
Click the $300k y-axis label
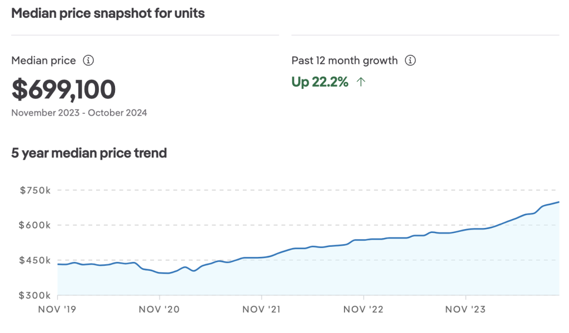pyautogui.click(x=35, y=295)
